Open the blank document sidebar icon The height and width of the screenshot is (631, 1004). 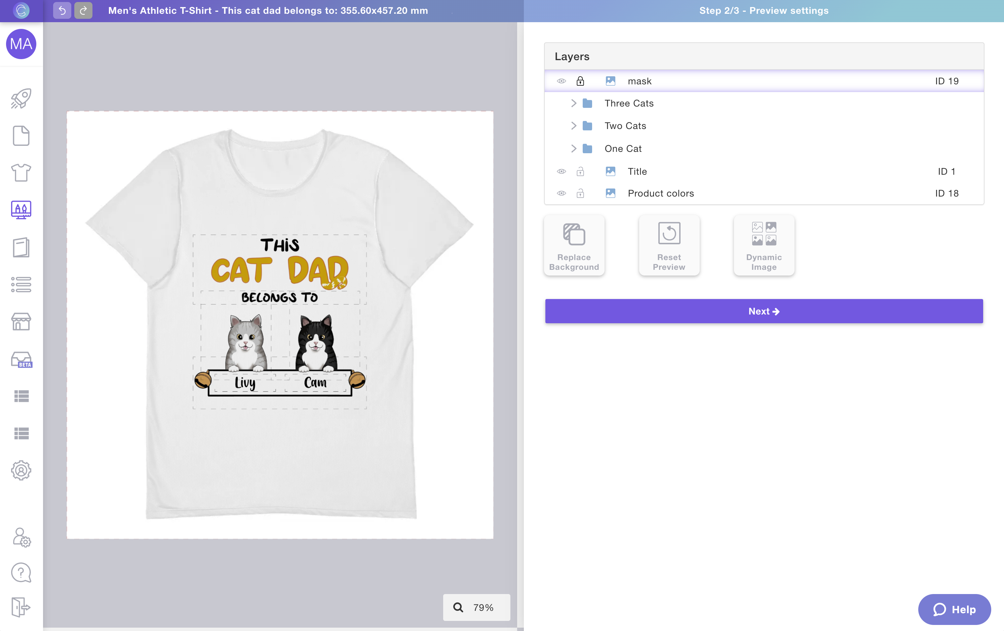coord(21,136)
